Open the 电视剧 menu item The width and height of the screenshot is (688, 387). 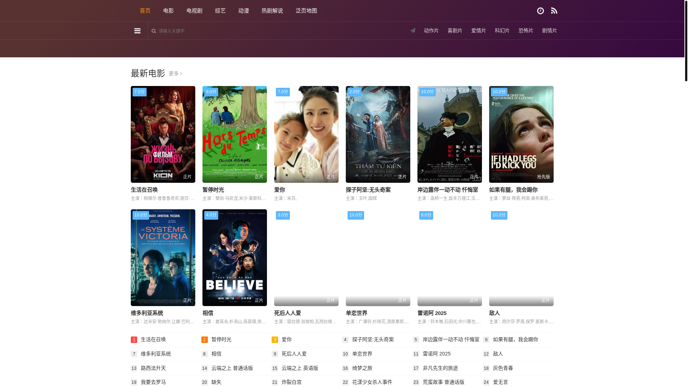coord(194,11)
